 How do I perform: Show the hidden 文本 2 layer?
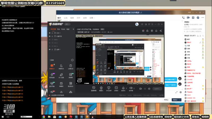(50, 43)
